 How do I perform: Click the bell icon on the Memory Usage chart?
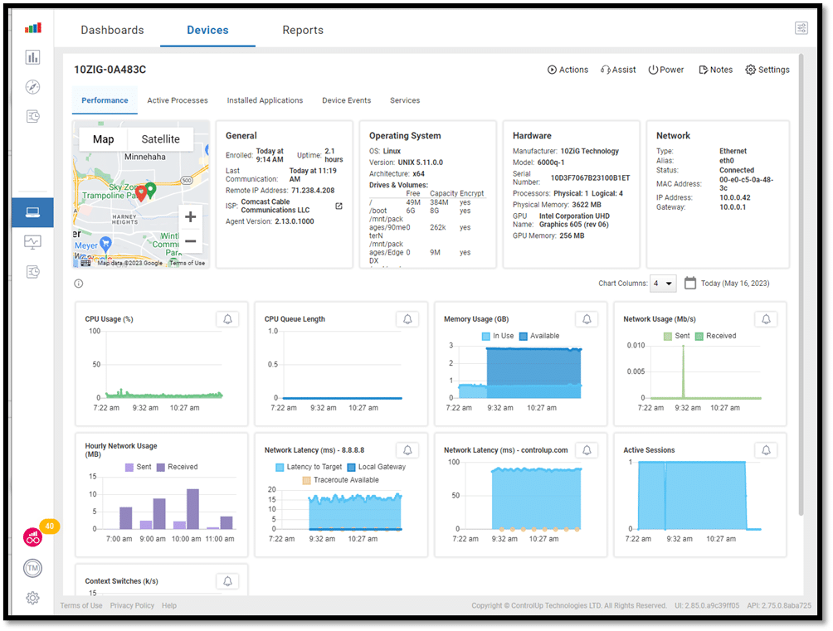click(x=587, y=319)
